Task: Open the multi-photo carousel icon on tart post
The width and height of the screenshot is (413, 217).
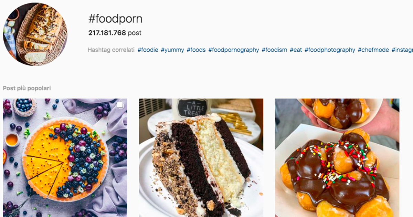Action: click(x=120, y=105)
